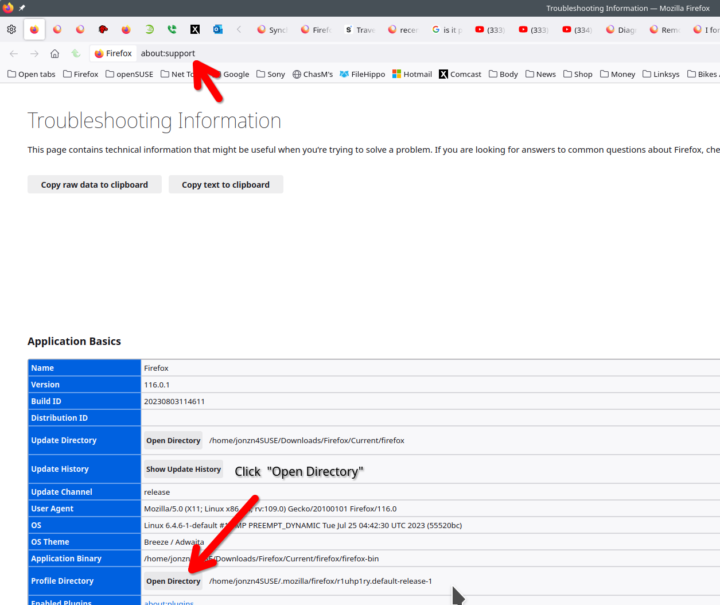The image size is (720, 605).
Task: Switch to the YouTube (334) tab
Action: pos(578,30)
